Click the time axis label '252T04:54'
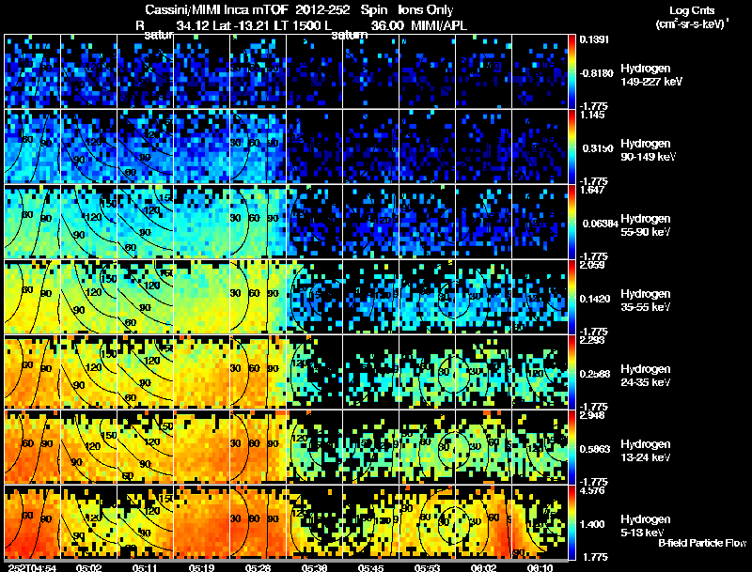The height and width of the screenshot is (572, 752). coord(32,567)
